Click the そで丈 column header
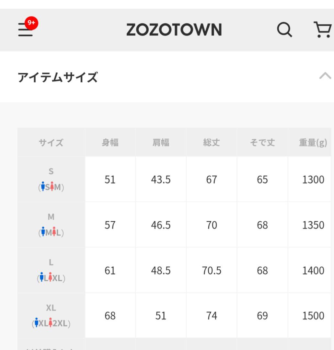The width and height of the screenshot is (334, 350). [262, 142]
